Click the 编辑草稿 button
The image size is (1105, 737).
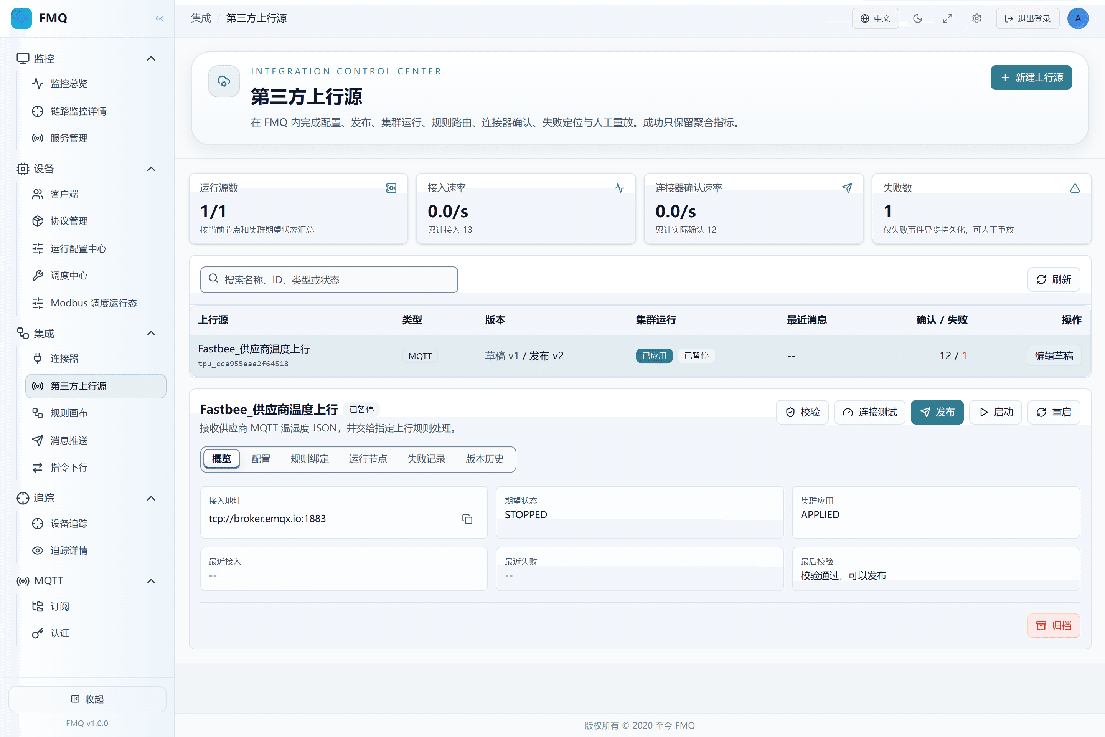click(1054, 356)
